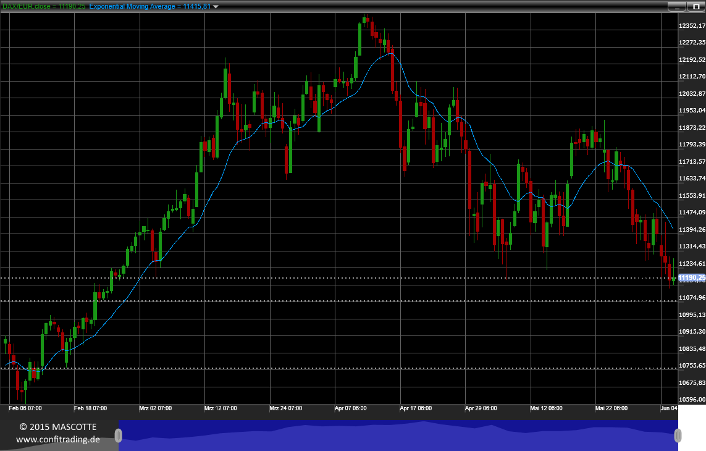Click the 11713,57 price axis label
This screenshot has height=451, width=706.
coord(692,161)
